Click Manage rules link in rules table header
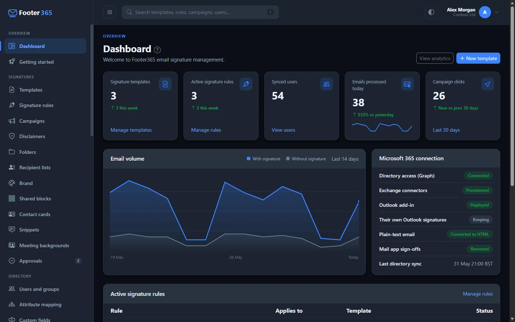The height and width of the screenshot is (322, 515). 478,294
